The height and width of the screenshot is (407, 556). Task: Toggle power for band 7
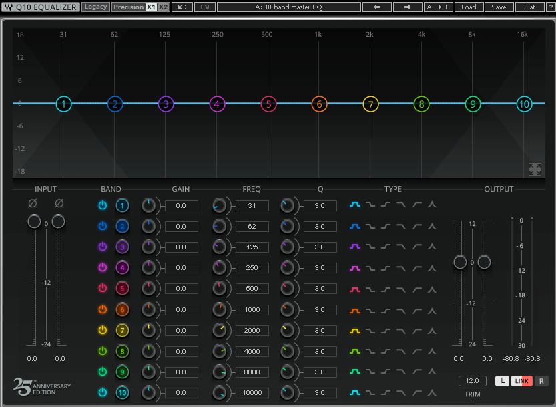(x=103, y=330)
